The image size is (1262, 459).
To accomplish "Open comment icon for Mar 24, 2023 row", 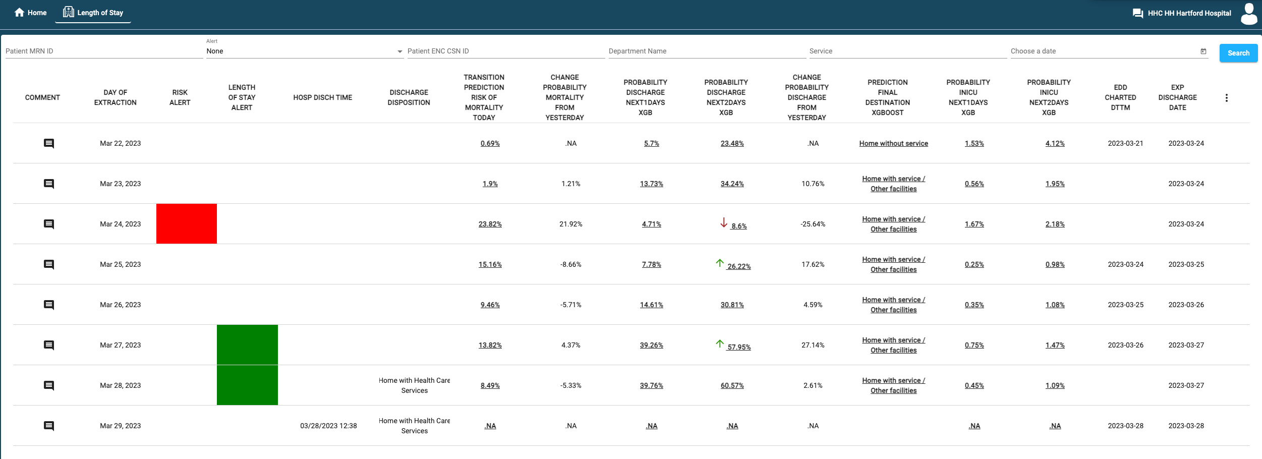I will (49, 224).
